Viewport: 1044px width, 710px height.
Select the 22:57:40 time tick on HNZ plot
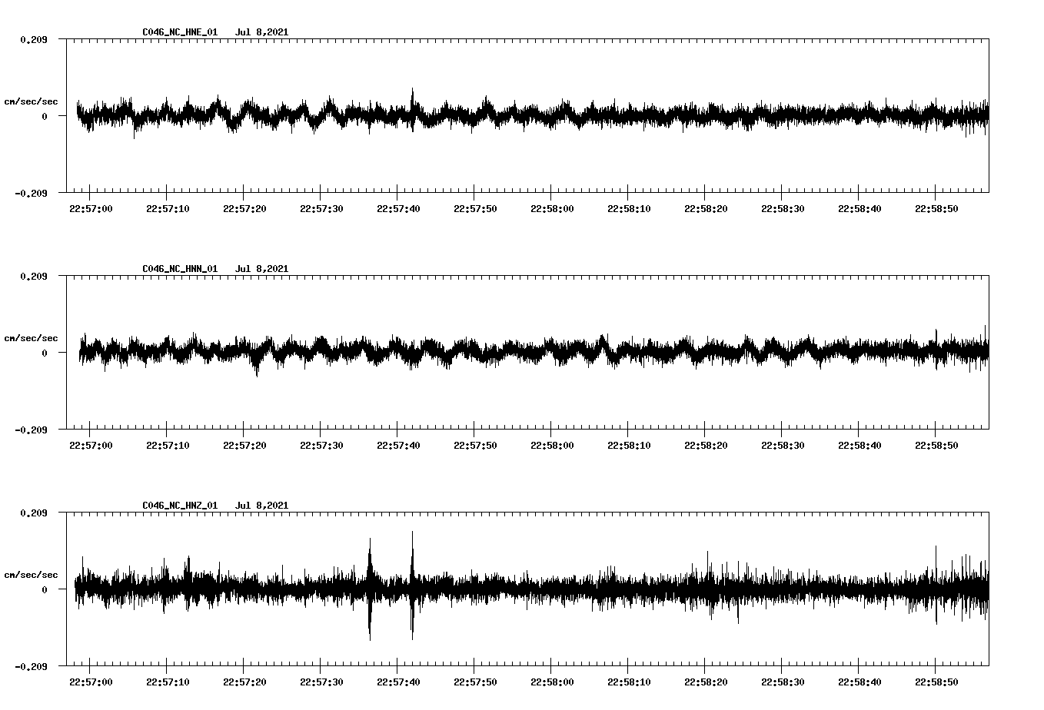click(x=397, y=681)
